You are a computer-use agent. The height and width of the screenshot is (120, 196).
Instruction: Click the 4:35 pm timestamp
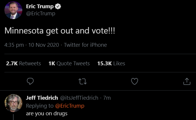(14, 45)
